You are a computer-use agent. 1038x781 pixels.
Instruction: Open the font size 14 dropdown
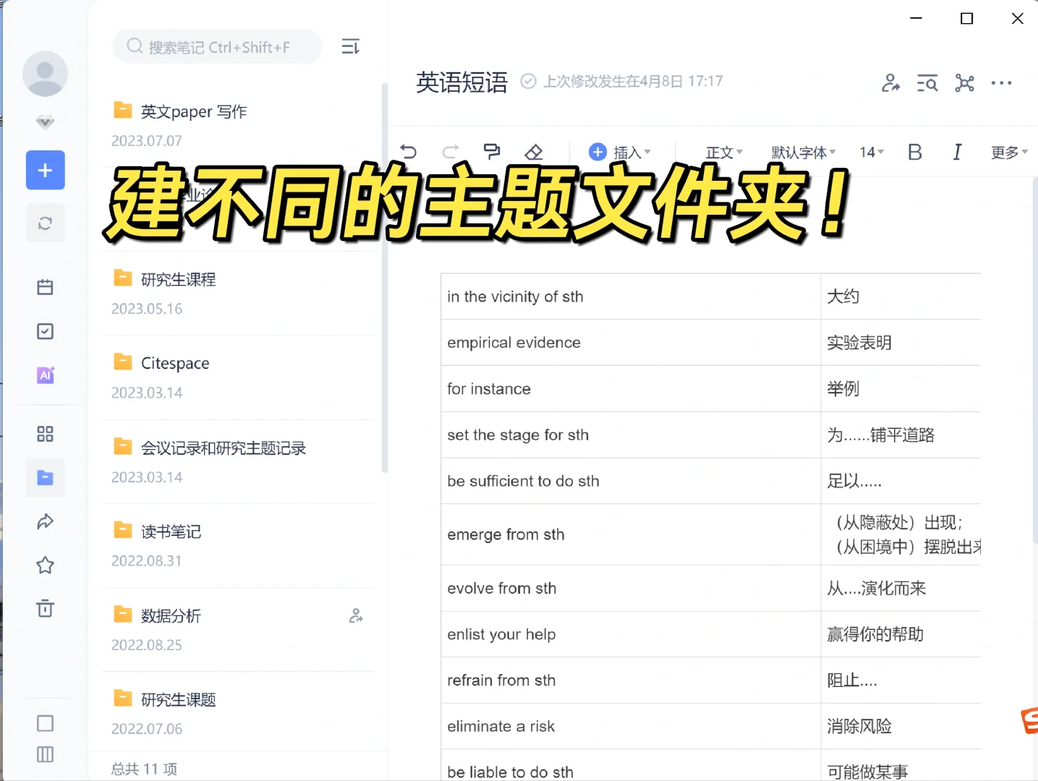tap(871, 152)
